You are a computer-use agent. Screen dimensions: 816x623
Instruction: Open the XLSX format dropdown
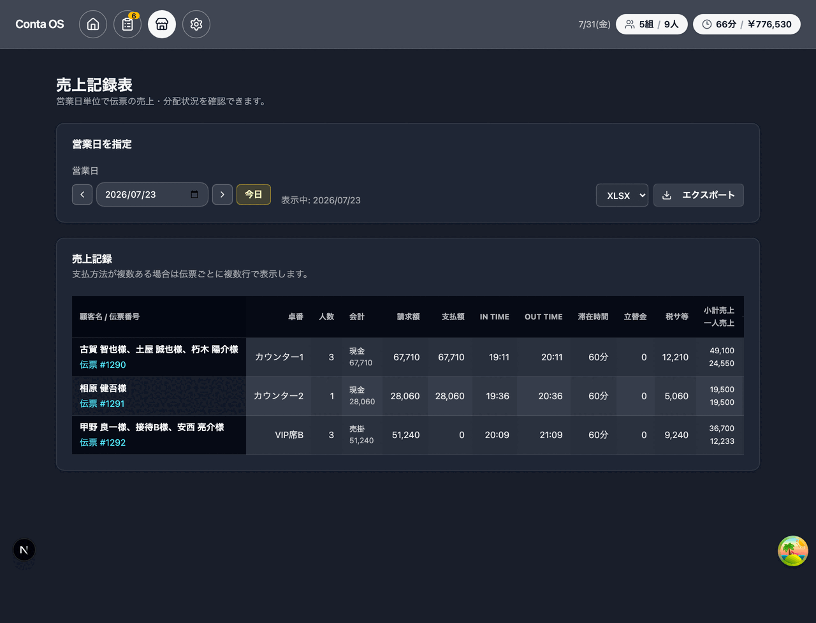pyautogui.click(x=622, y=195)
